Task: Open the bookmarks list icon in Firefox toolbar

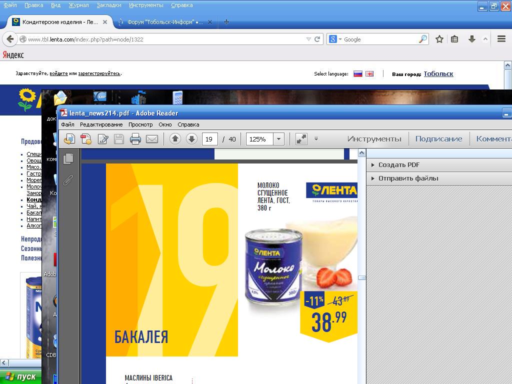Action: [x=454, y=39]
